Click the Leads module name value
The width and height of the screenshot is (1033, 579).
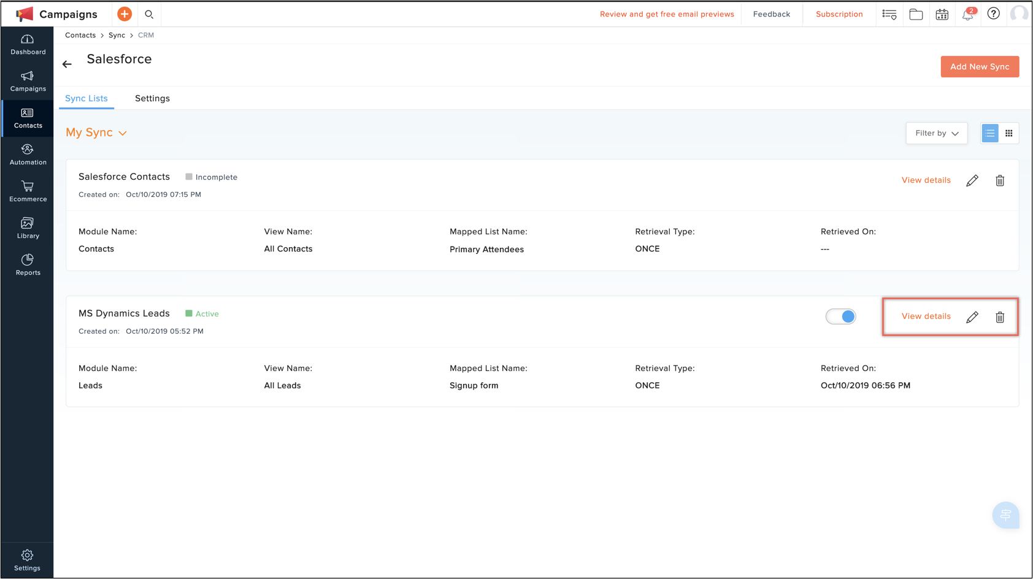90,386
